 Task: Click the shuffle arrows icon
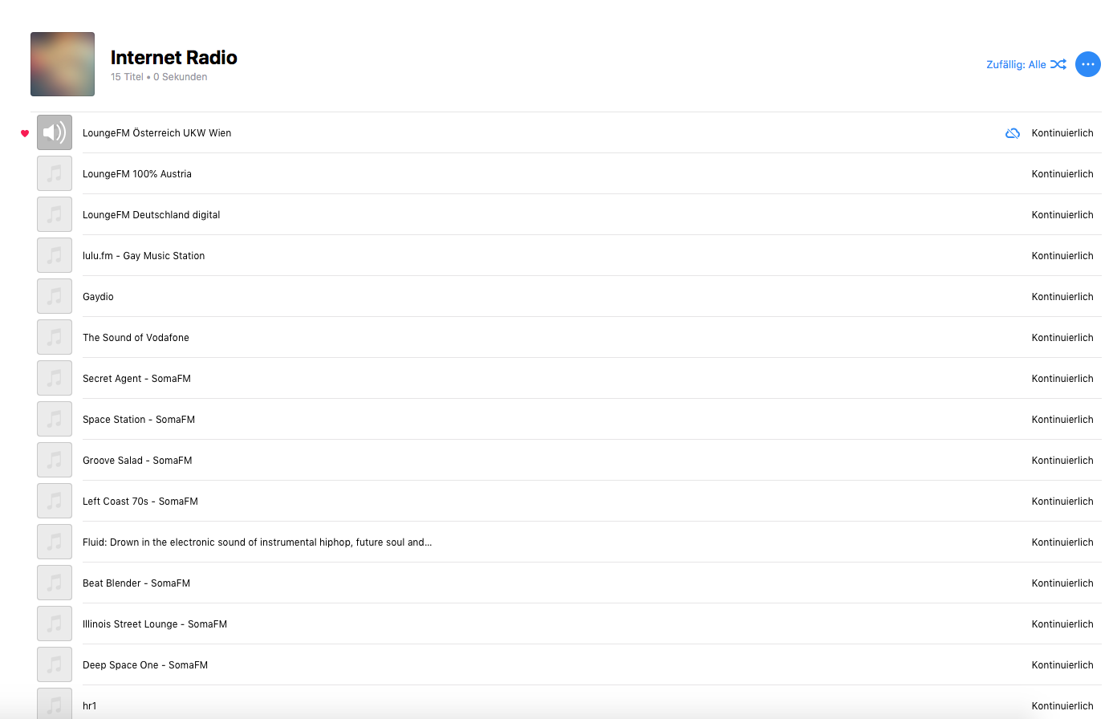coord(1058,64)
